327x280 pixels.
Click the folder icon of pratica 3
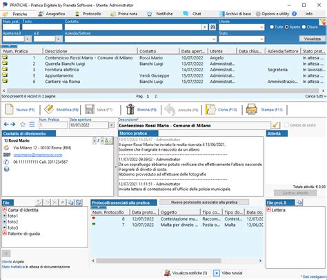5,68
